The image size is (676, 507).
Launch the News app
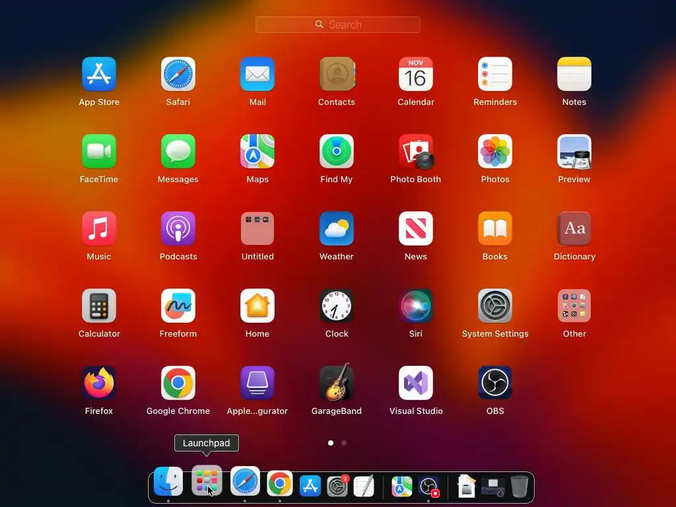[416, 228]
